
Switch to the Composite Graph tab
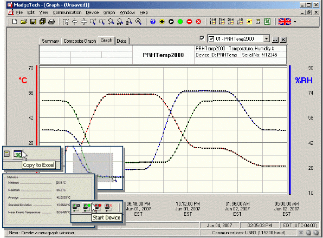click(80, 41)
